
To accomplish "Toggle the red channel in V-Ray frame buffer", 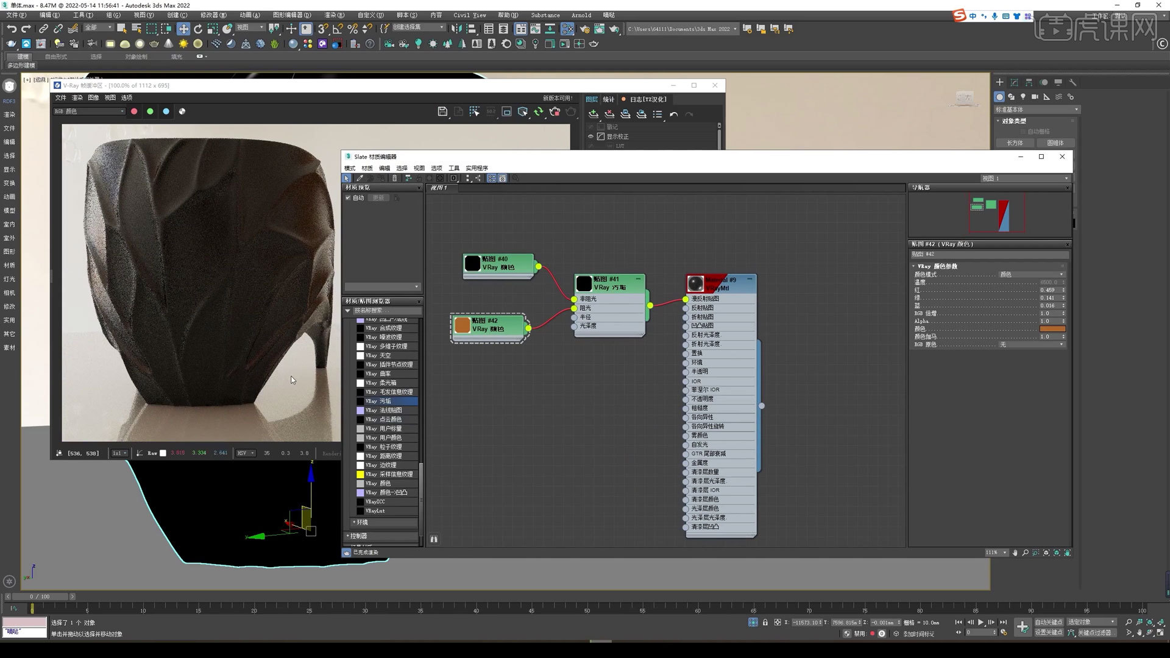I will point(134,111).
